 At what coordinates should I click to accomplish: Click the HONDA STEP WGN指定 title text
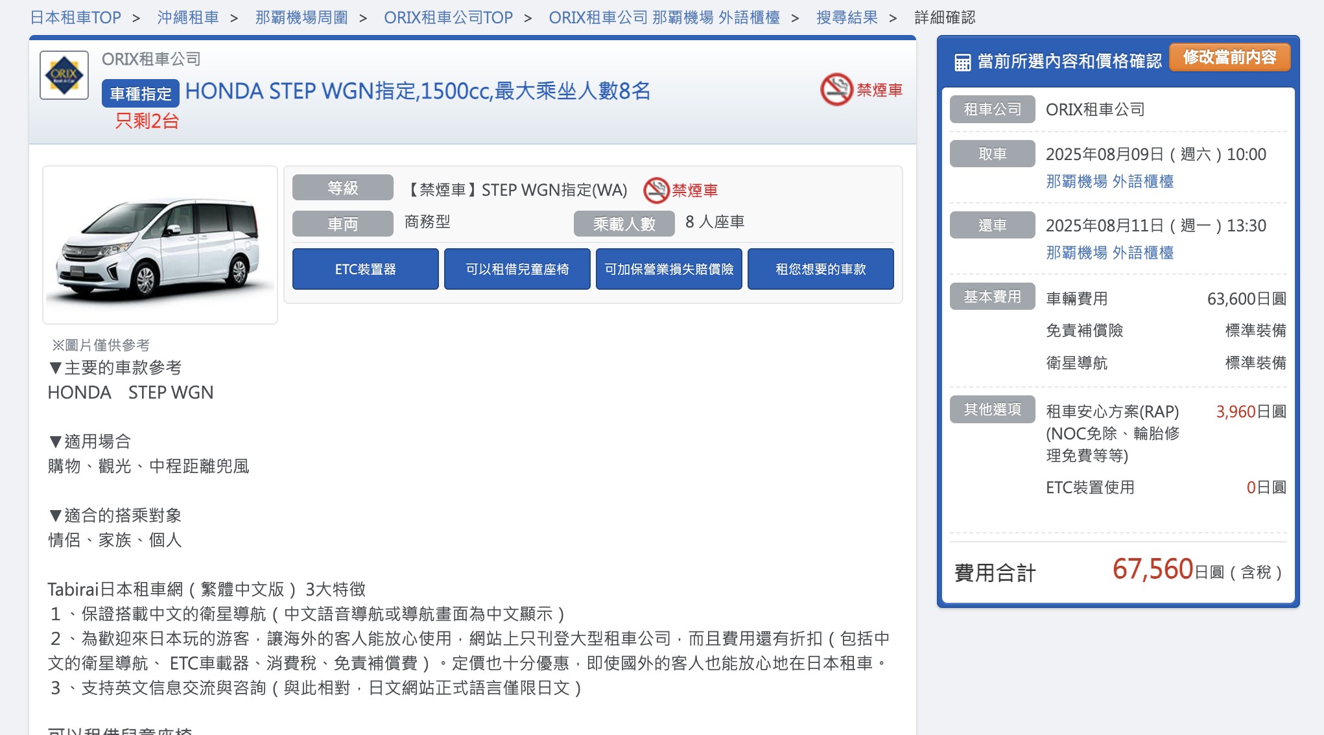click(x=418, y=91)
